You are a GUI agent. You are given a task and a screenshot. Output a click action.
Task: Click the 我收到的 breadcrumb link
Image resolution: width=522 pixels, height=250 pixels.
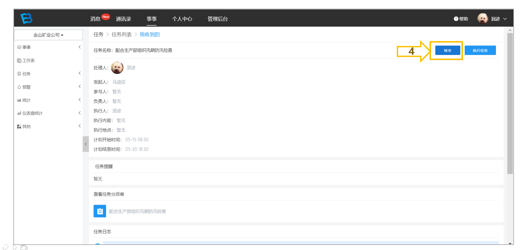(x=150, y=35)
